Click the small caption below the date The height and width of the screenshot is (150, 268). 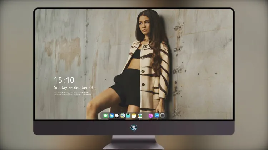coord(73,94)
